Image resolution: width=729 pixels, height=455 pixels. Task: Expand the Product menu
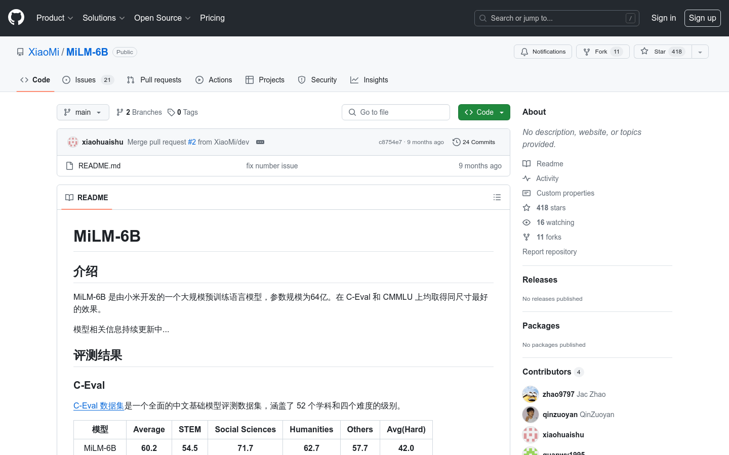(55, 18)
